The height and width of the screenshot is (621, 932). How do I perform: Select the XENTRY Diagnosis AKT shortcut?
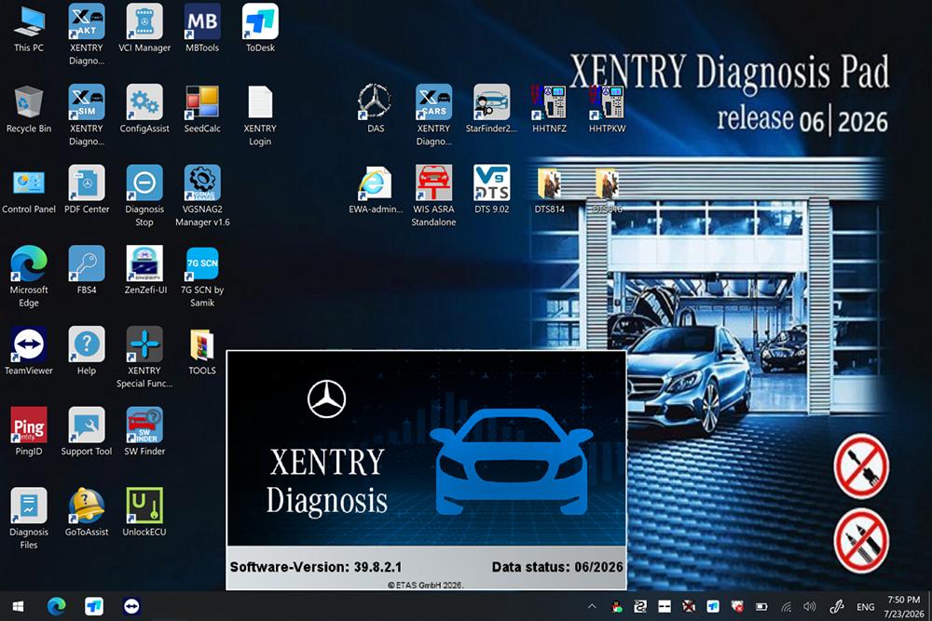click(87, 34)
